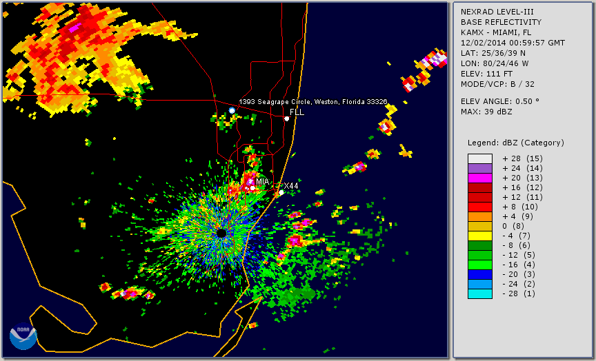Click the 'MODE/VCP: B / 32' text

497,84
